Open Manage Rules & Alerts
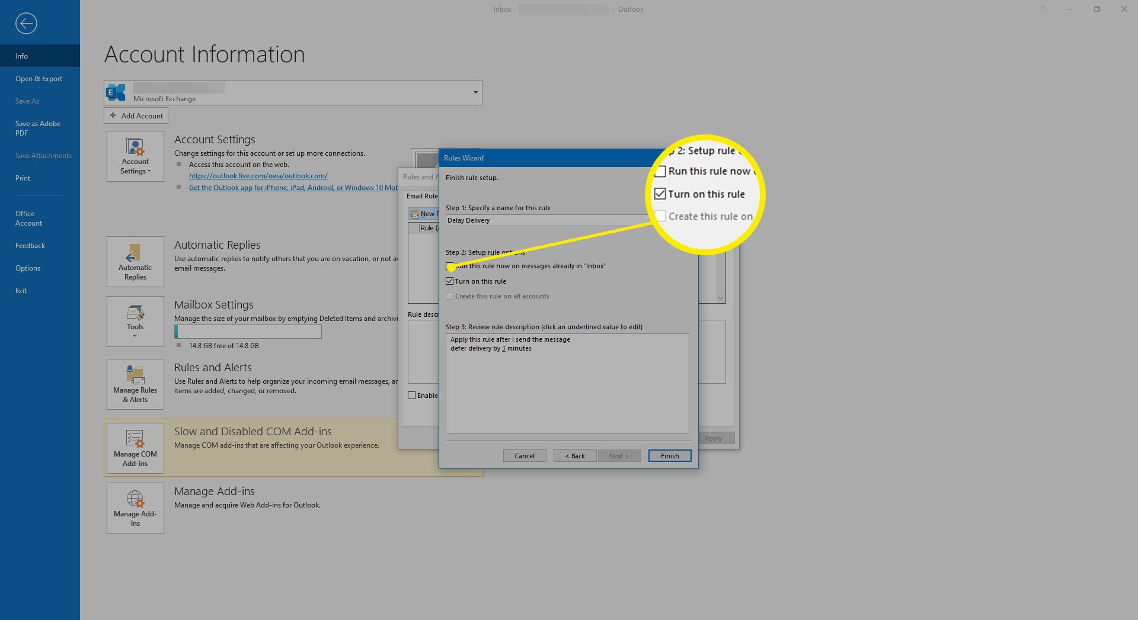Screen dimensions: 1138x620 click(x=135, y=384)
